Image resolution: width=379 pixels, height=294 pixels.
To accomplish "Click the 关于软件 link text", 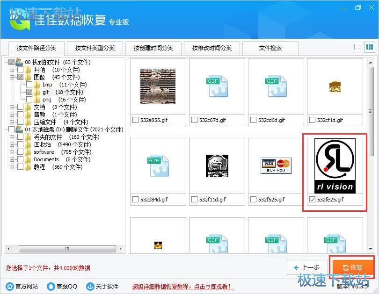I will (x=107, y=287).
